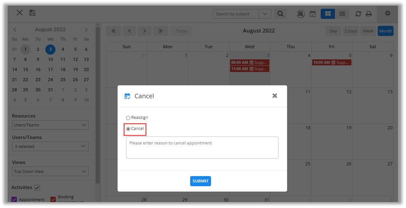
Task: Switch to the Week view tab
Action: coord(368,31)
